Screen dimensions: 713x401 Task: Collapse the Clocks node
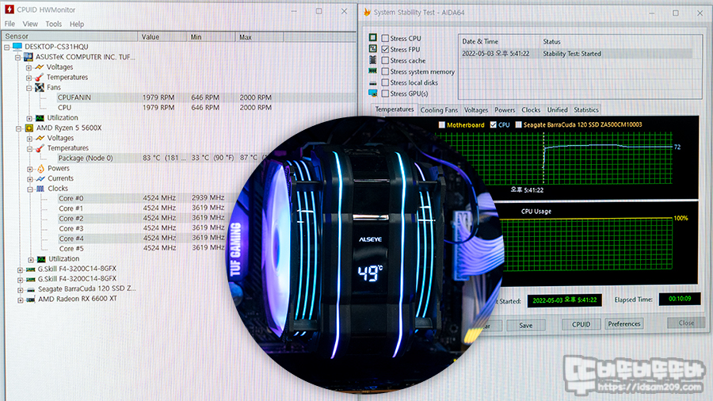(x=29, y=189)
